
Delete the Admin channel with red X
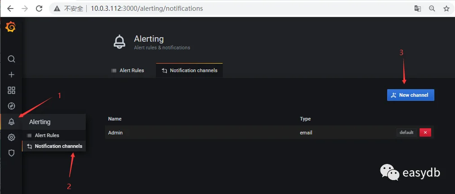[425, 132]
